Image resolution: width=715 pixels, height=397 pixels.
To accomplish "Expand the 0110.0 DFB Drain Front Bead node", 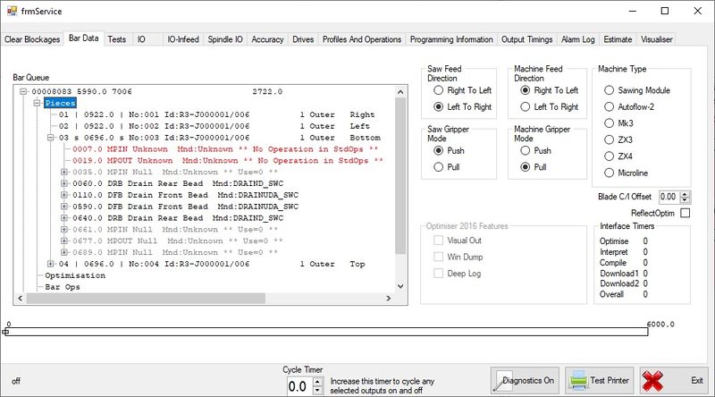I will [64, 195].
